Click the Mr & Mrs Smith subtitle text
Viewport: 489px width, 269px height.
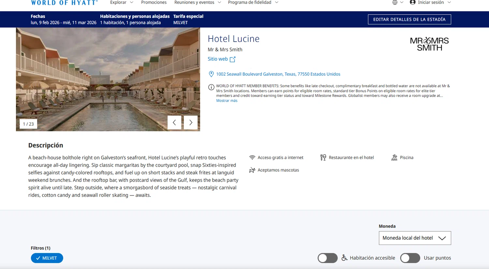pyautogui.click(x=225, y=50)
